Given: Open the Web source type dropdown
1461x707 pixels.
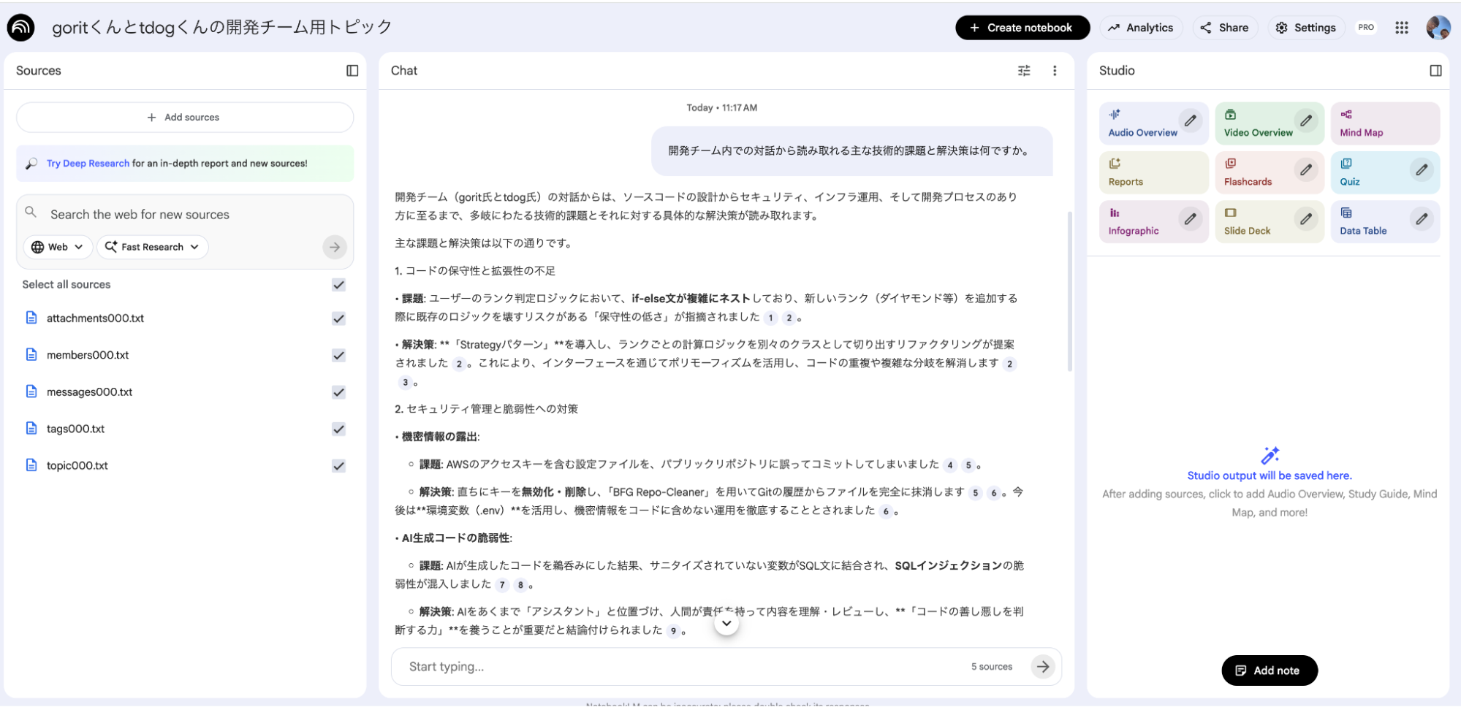Looking at the screenshot, I should [x=58, y=247].
